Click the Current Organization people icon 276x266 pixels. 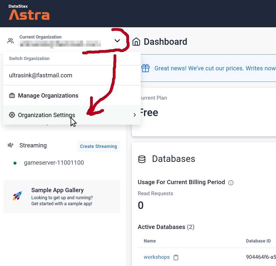point(10,41)
